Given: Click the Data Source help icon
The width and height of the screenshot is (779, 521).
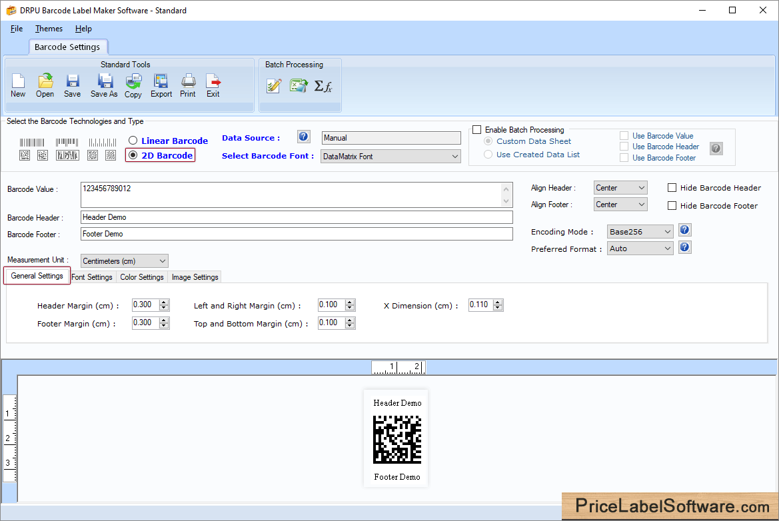Looking at the screenshot, I should [304, 137].
